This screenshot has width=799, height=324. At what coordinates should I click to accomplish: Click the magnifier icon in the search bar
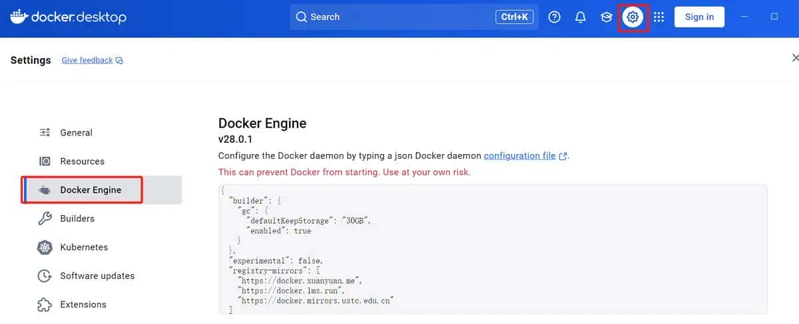[302, 17]
